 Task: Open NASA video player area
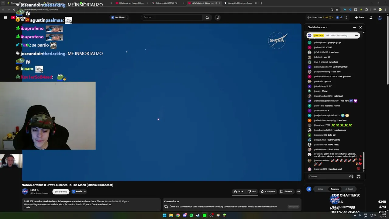click(162, 102)
